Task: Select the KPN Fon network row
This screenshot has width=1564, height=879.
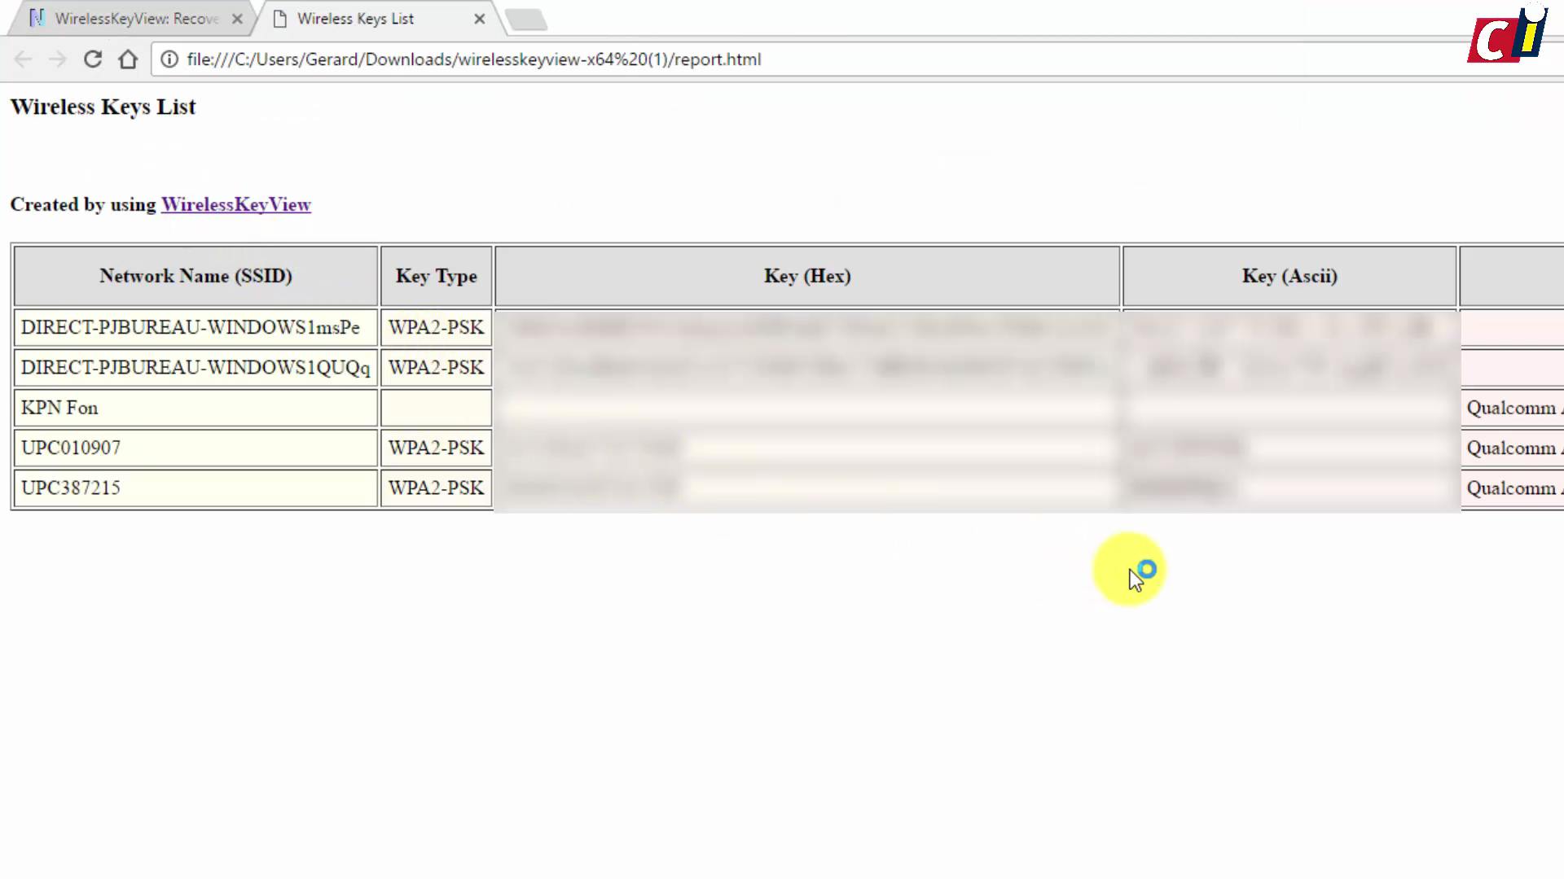Action: [195, 407]
